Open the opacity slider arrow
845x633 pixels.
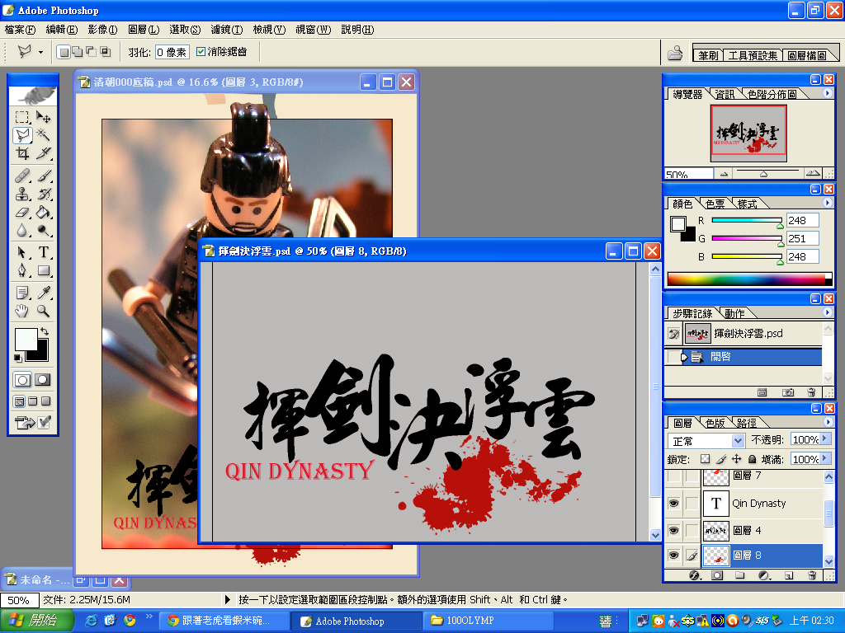coord(824,439)
